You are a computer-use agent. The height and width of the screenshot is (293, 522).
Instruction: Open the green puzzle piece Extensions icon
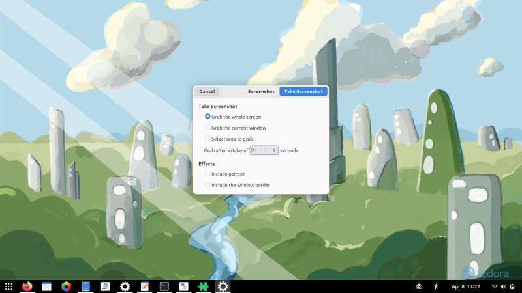204,286
